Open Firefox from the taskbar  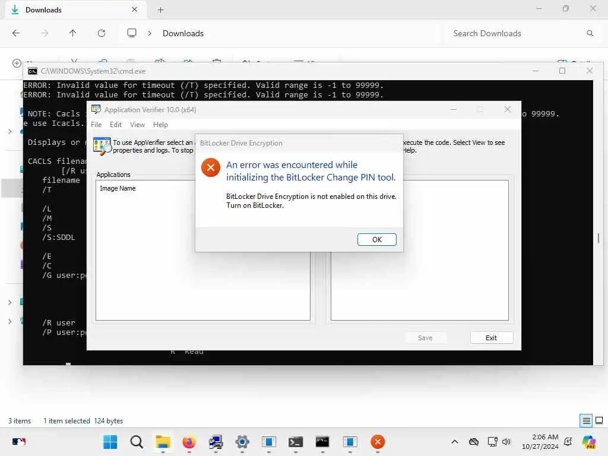coord(189,442)
